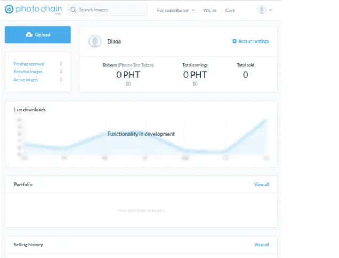The height and width of the screenshot is (258, 339).
Task: Click the Total earnings 0 PHT value
Action: pos(195,75)
